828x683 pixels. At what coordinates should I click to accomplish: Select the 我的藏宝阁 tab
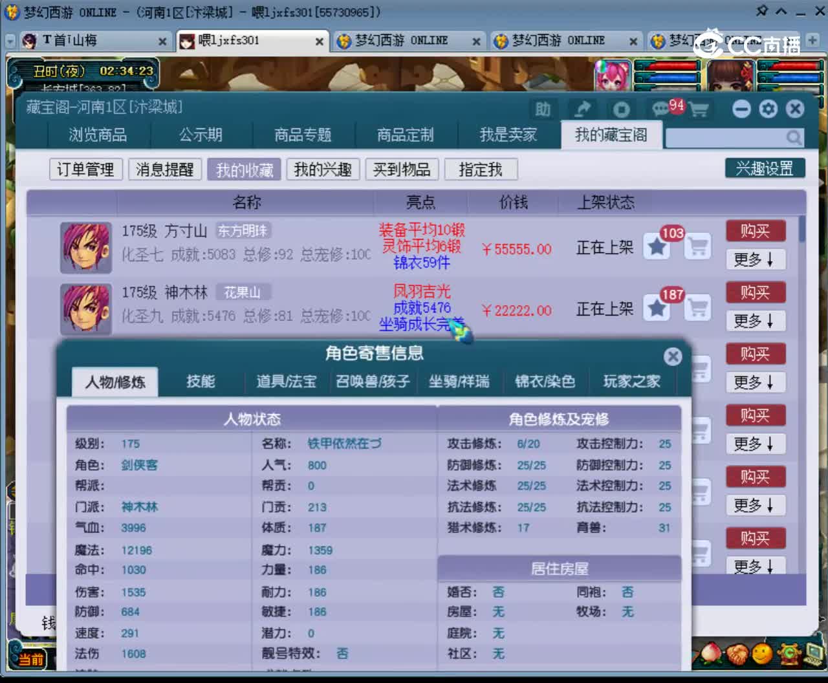pos(611,135)
